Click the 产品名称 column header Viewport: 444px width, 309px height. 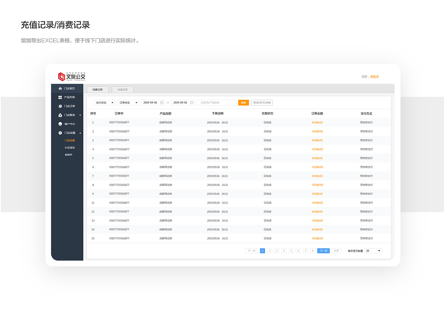(165, 113)
